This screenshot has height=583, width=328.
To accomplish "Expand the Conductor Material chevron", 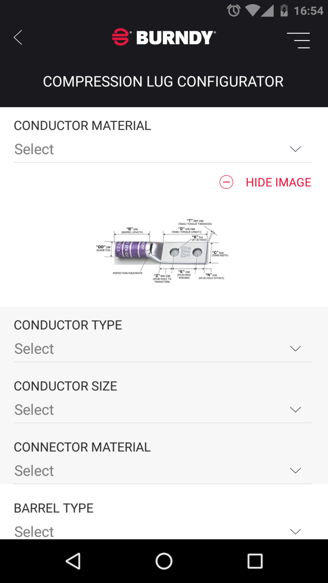I will click(295, 149).
